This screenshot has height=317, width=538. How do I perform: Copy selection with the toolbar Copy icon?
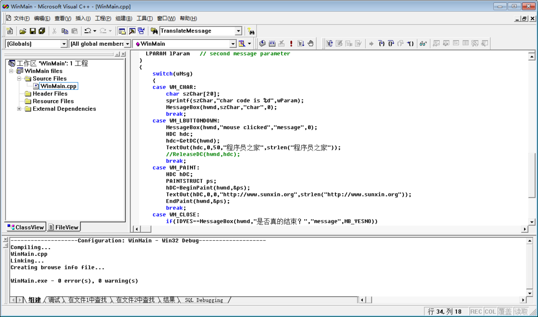tap(64, 31)
